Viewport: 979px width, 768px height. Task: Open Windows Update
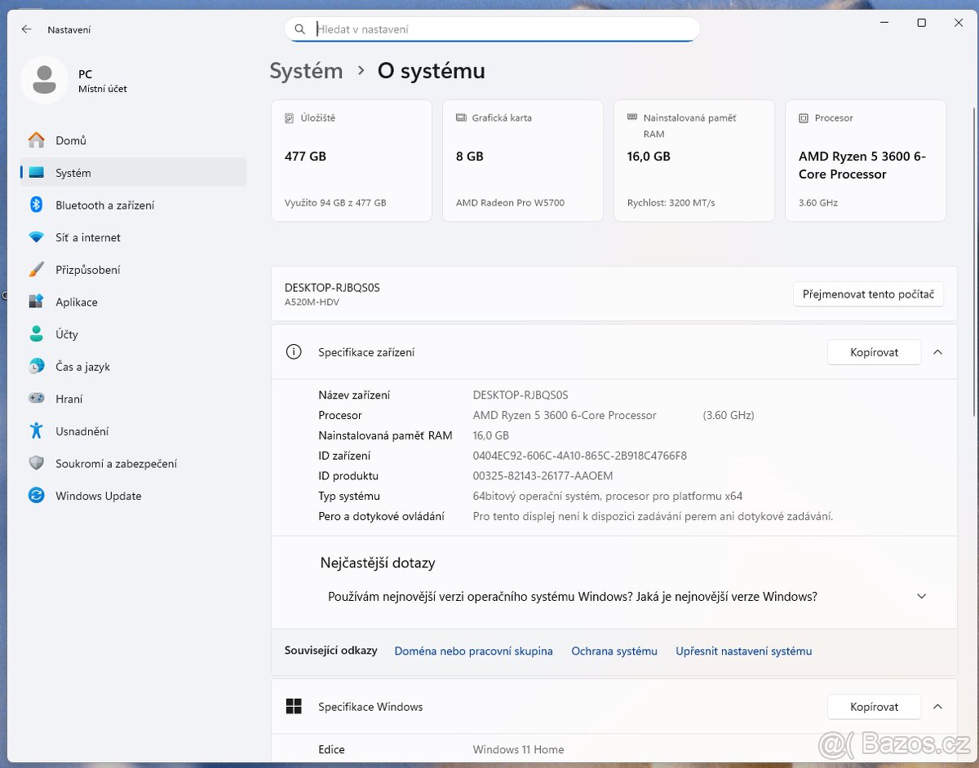(x=98, y=496)
